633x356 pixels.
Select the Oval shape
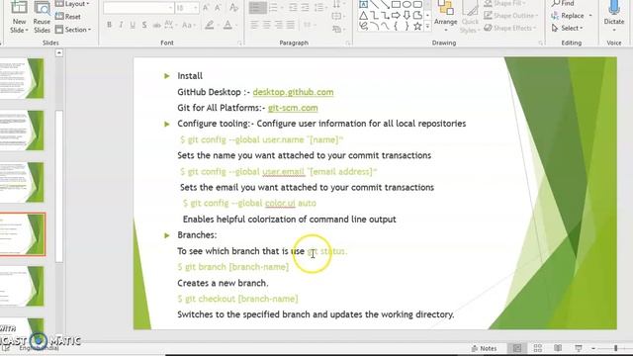[x=407, y=4]
